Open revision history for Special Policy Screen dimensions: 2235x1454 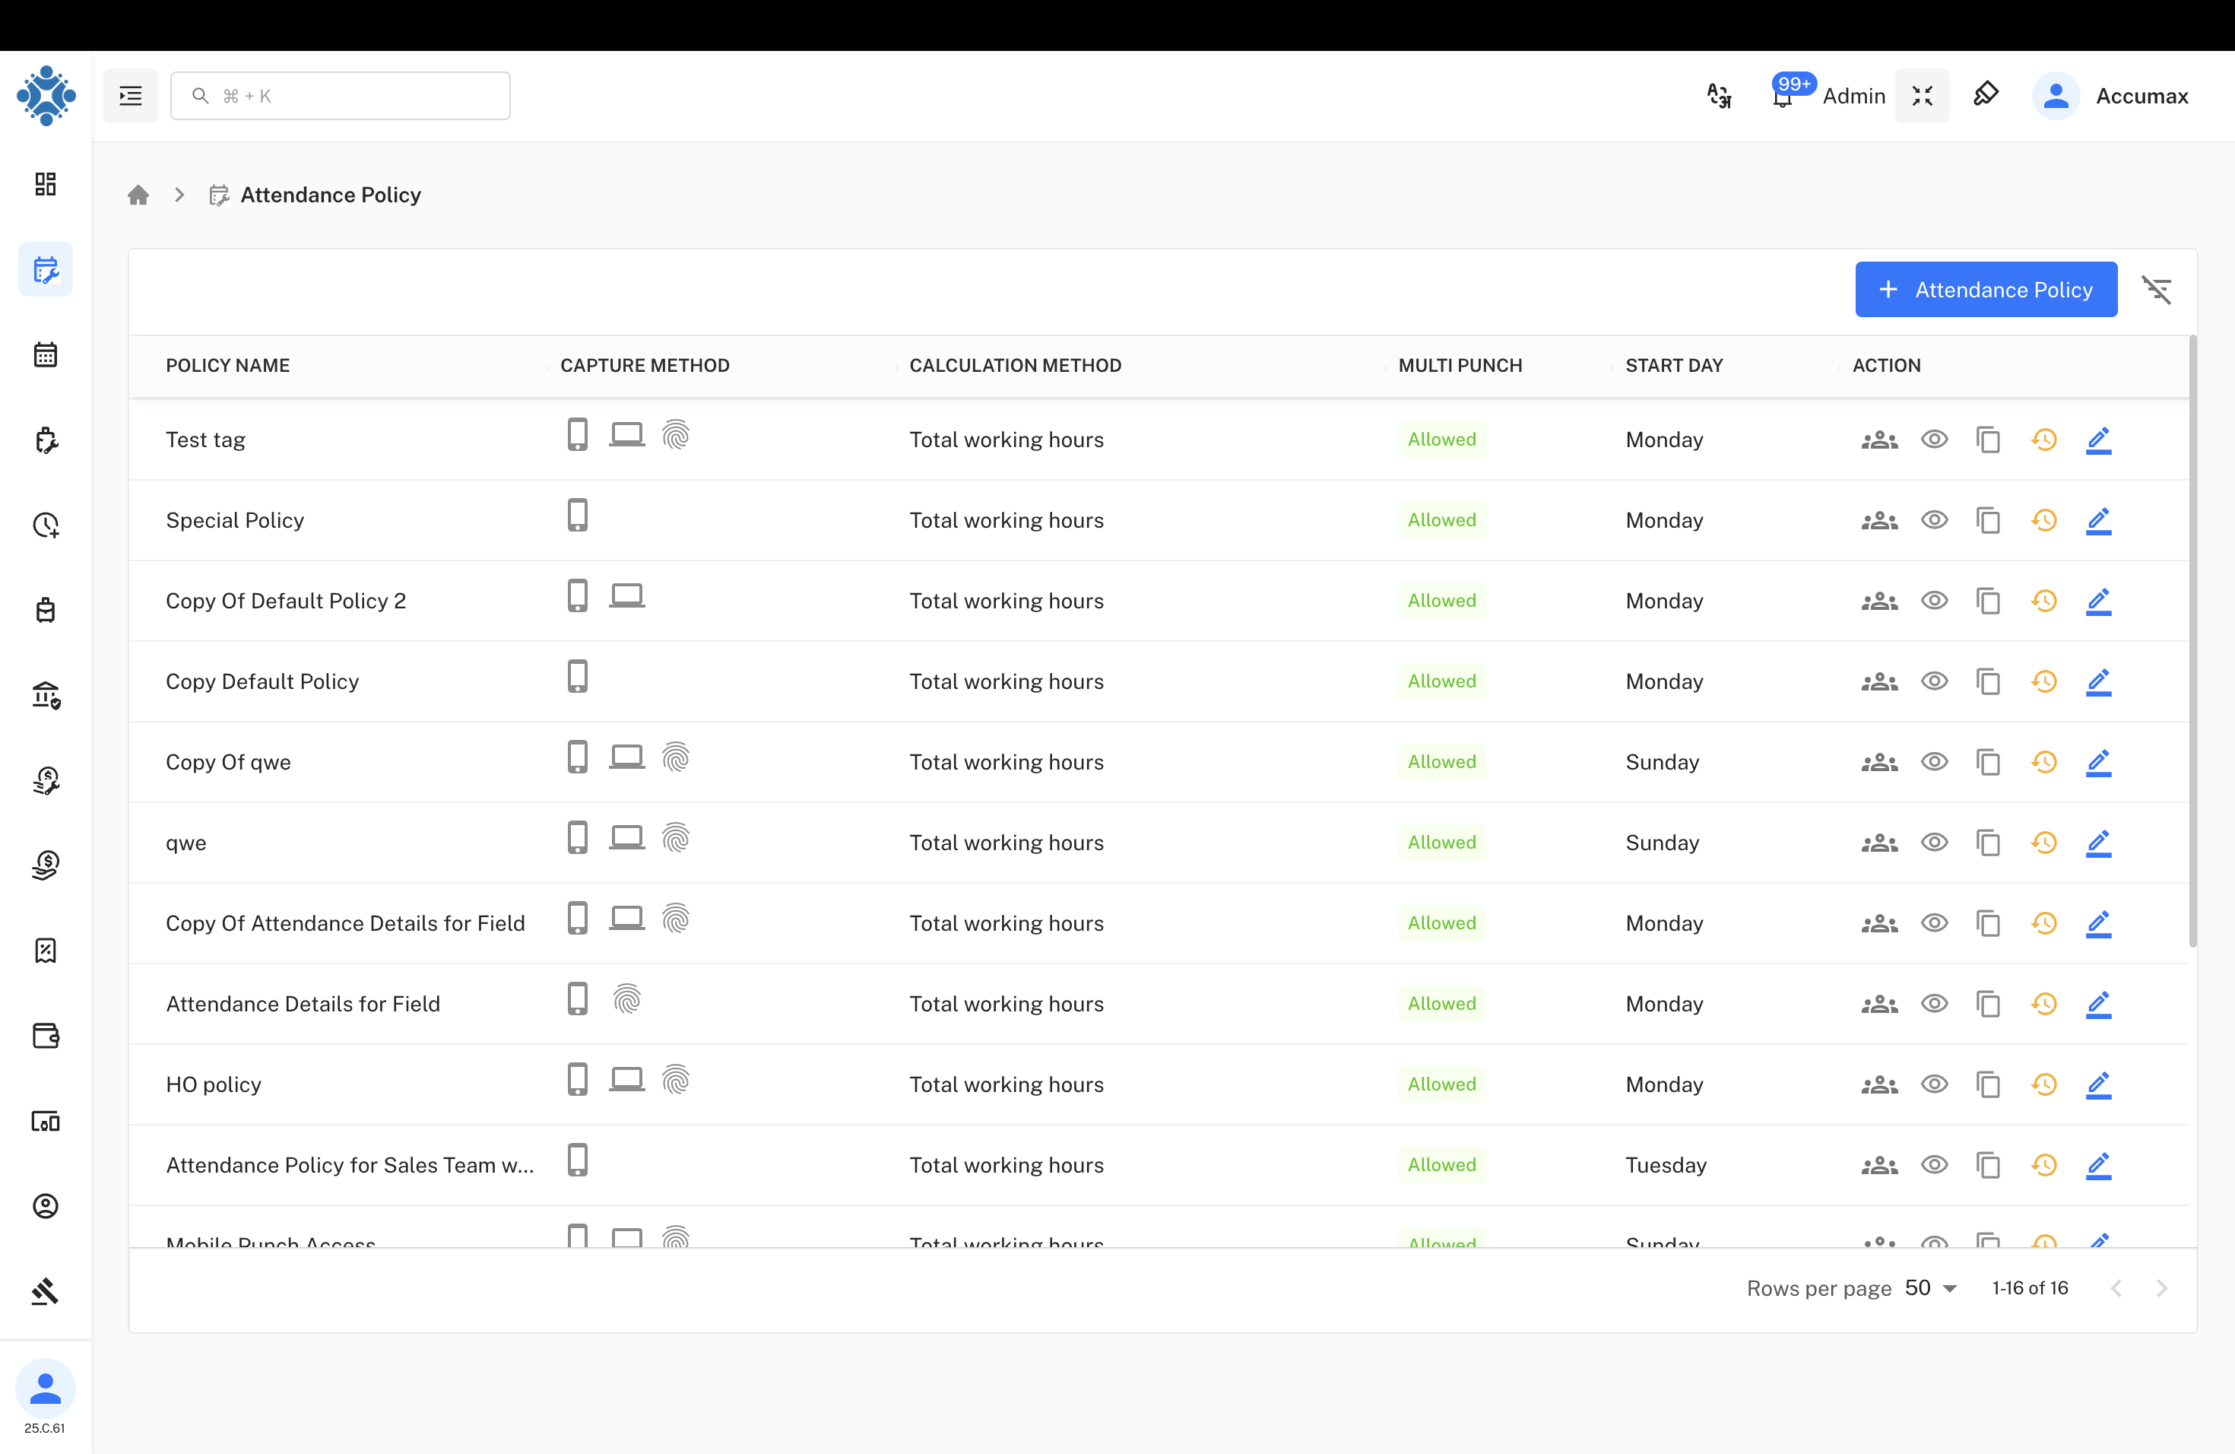2044,519
